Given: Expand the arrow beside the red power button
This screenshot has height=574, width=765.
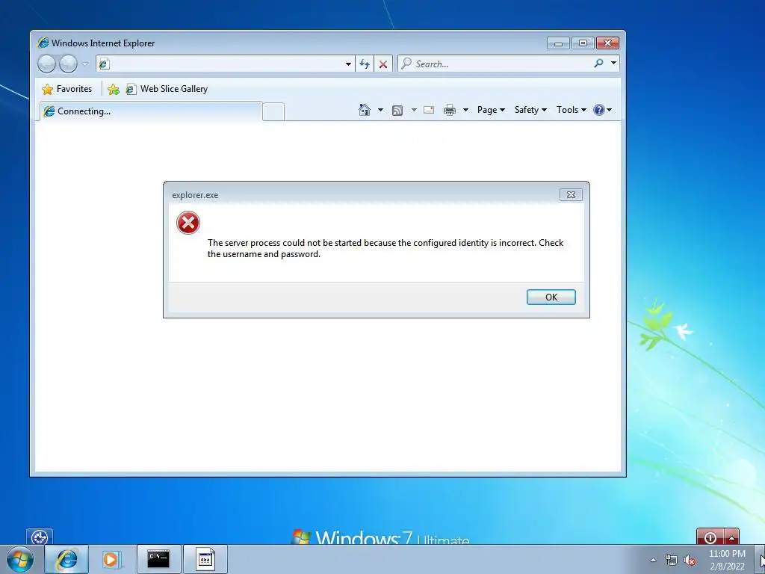Looking at the screenshot, I should click(732, 537).
